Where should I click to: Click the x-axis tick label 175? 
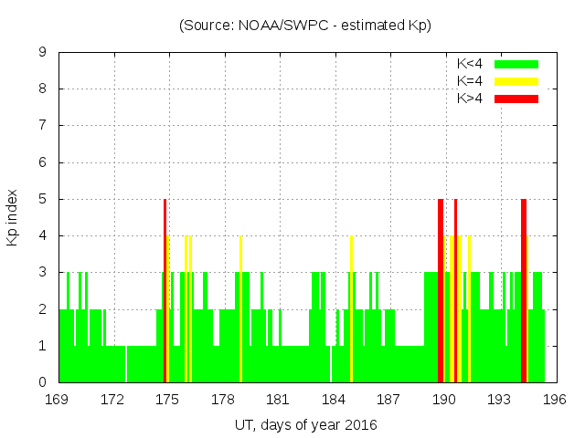point(168,400)
